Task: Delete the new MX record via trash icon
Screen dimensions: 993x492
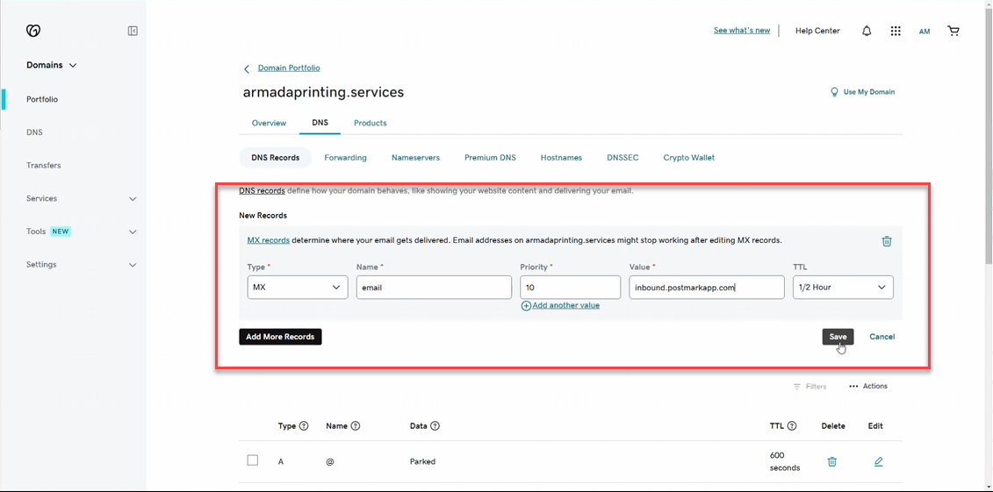Action: [888, 241]
